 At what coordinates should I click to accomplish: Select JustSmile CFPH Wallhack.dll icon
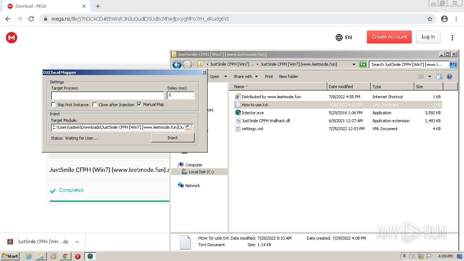238,121
